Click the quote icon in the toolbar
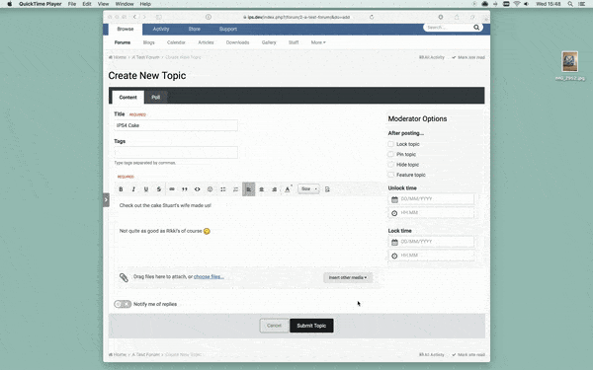 pyautogui.click(x=185, y=189)
